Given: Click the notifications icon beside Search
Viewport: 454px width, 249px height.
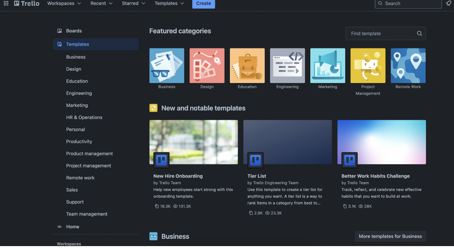Looking at the screenshot, I should click(x=449, y=3).
